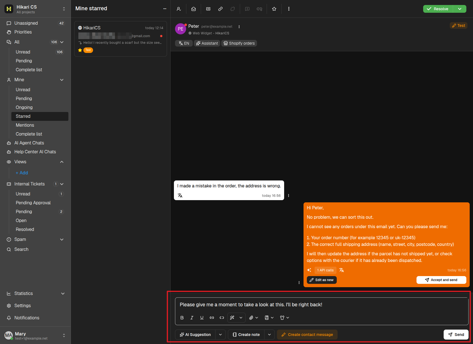This screenshot has width=473, height=344.
Task: Open the AI Suggestion dropdown arrow
Action: [220, 335]
